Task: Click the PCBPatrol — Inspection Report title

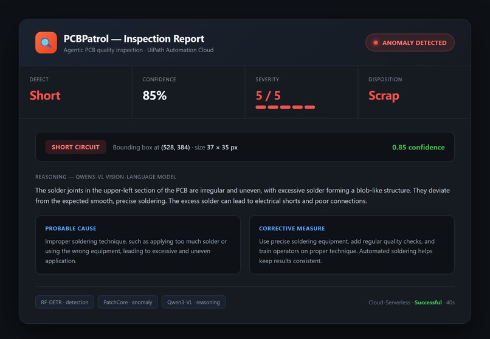Action: coord(134,39)
